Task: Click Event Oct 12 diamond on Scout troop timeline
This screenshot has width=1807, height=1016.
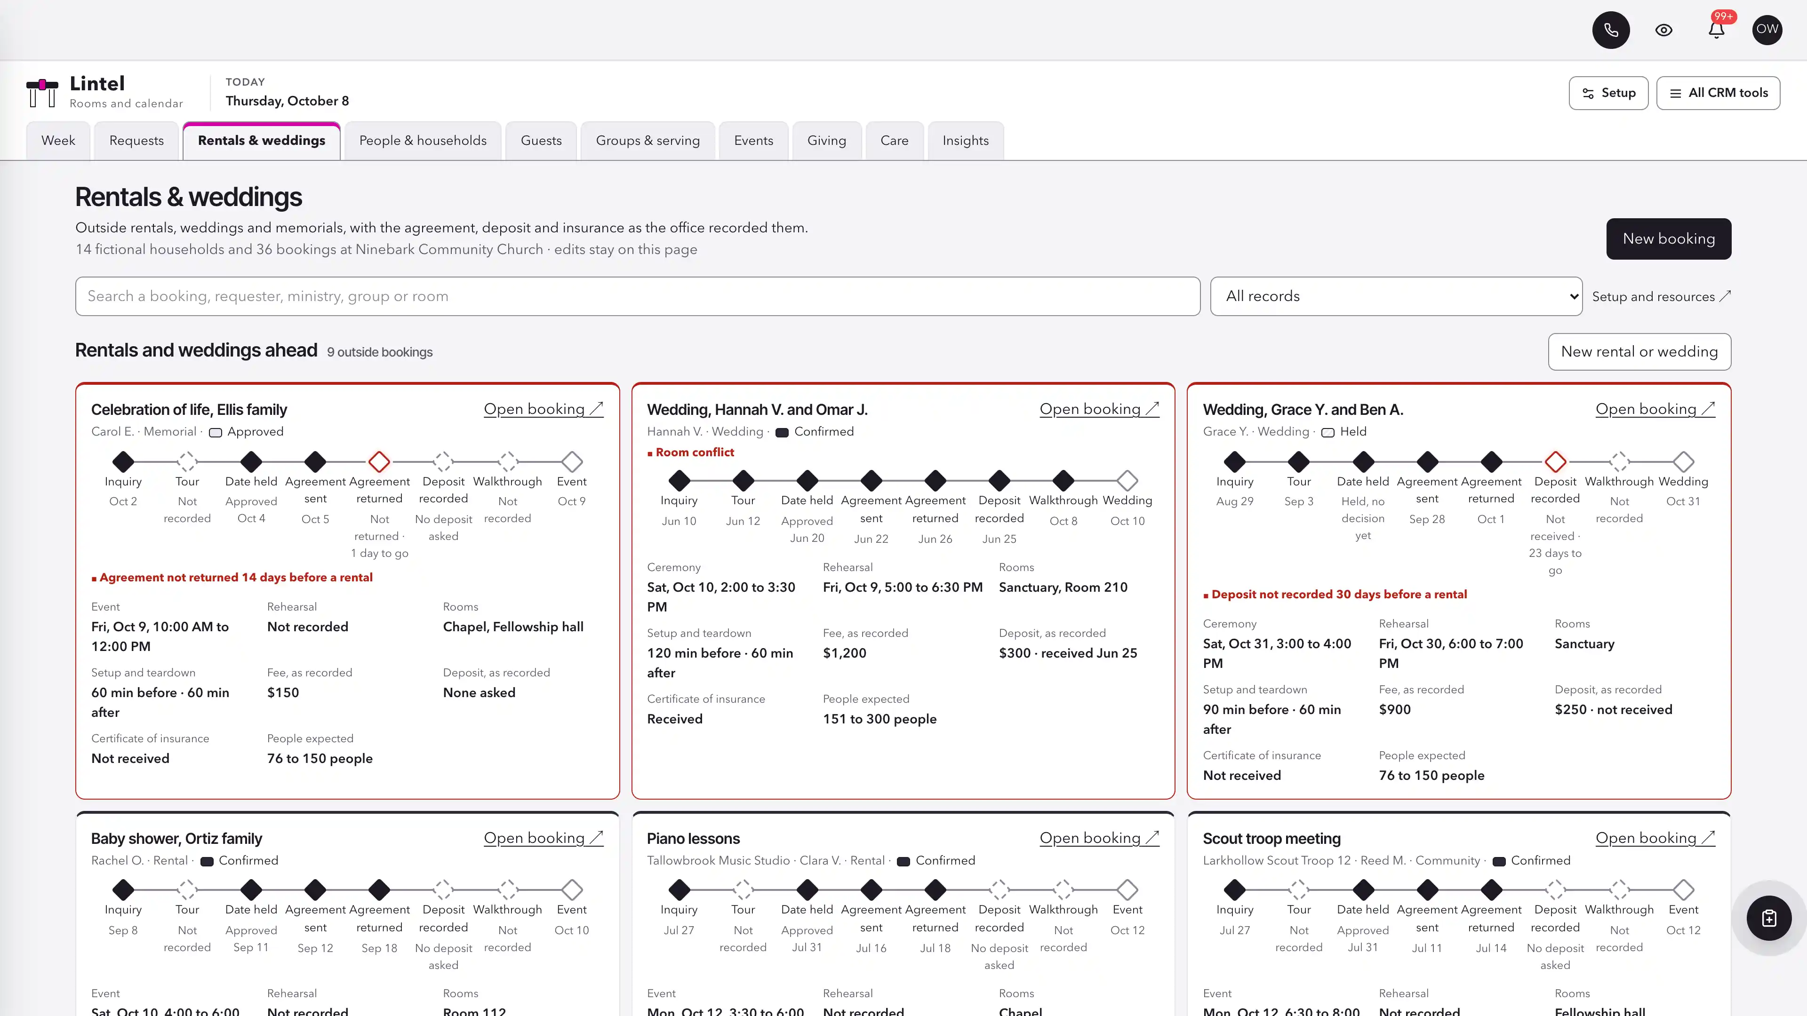Action: click(1684, 890)
